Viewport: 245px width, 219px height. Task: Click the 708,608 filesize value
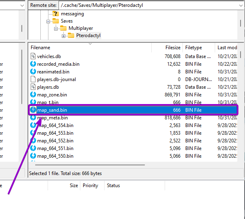(172, 56)
